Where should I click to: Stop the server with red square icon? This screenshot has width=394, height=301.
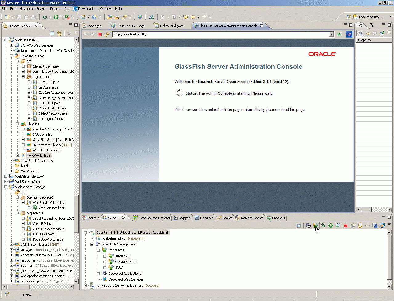pos(345,225)
